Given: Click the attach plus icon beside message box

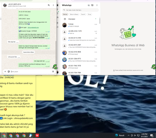Looking at the screenshot, I should (5, 71).
